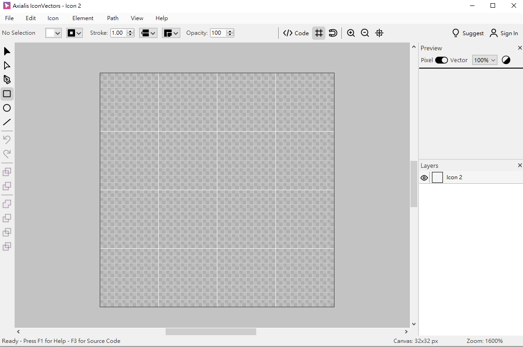Open the Element menu
Screen dimensions: 523x347
[x=83, y=18]
